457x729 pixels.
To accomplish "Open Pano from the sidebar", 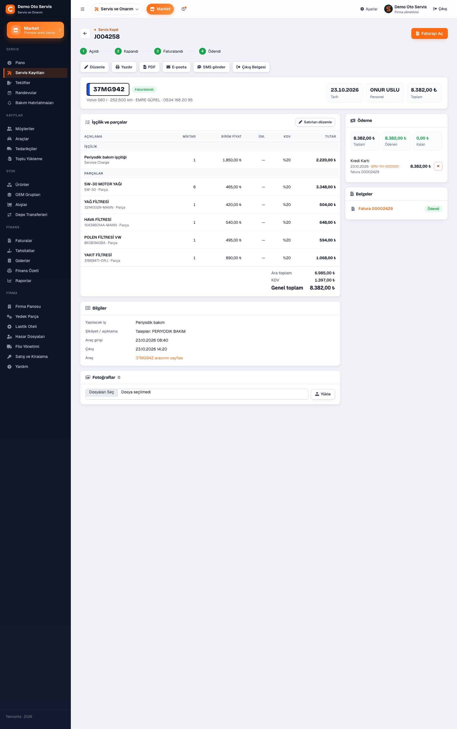I will click(35, 63).
